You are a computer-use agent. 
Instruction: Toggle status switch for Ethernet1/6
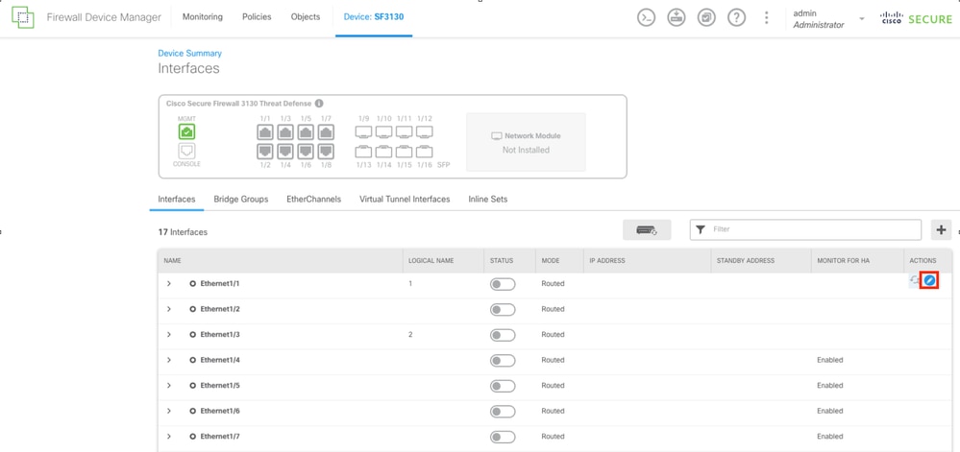pyautogui.click(x=503, y=411)
